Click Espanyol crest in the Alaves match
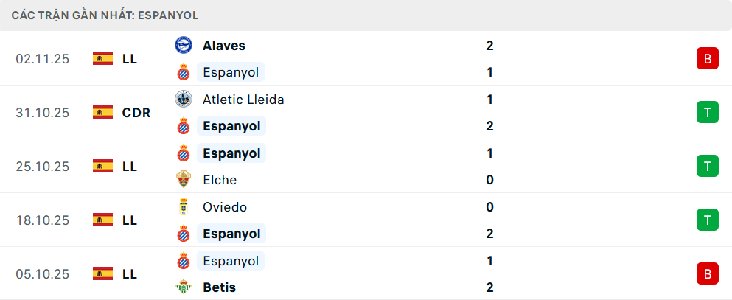Image resolution: width=732 pixels, height=300 pixels. click(183, 72)
